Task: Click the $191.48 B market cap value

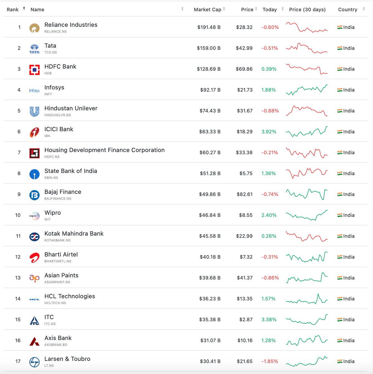Action: tap(209, 27)
